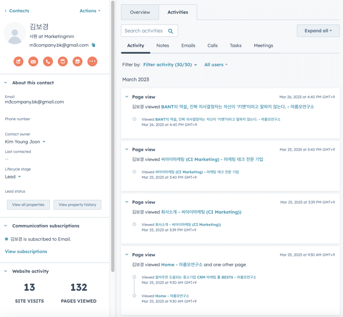Open Home - 마름모연구소 heading link
The width and height of the screenshot is (343, 317).
[x=182, y=265]
